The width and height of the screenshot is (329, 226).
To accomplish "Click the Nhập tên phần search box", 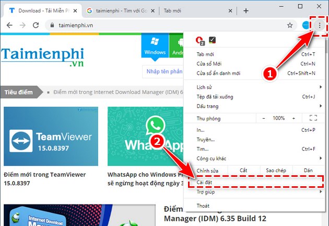I will click(163, 72).
